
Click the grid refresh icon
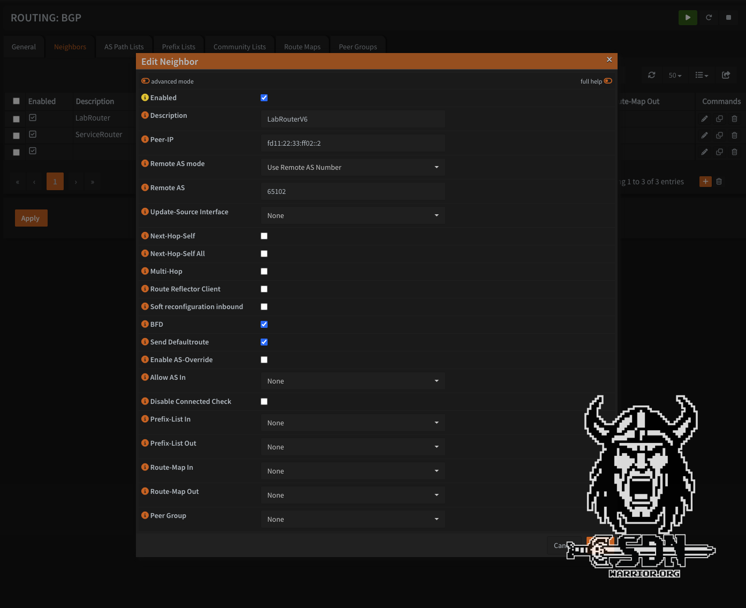point(651,75)
